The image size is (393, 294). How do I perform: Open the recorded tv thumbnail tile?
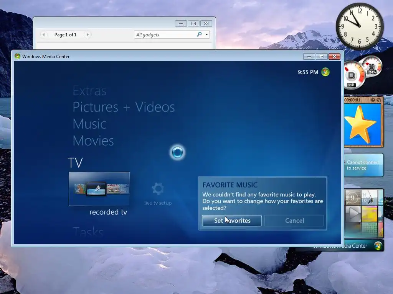pos(99,189)
